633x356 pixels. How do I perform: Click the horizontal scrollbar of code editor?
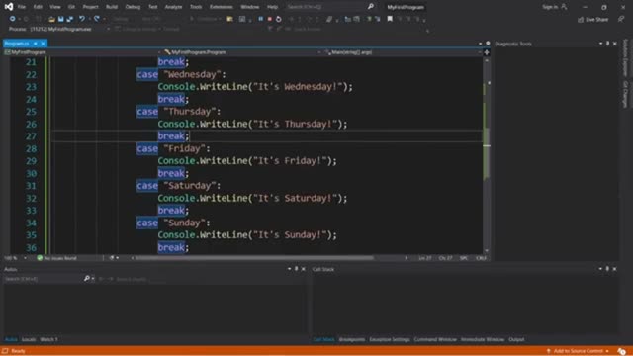pos(254,258)
